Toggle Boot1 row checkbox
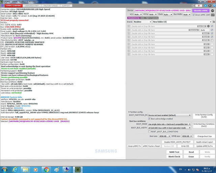Image resolution: width=216 pixels, height=173 pixels. coord(212,33)
